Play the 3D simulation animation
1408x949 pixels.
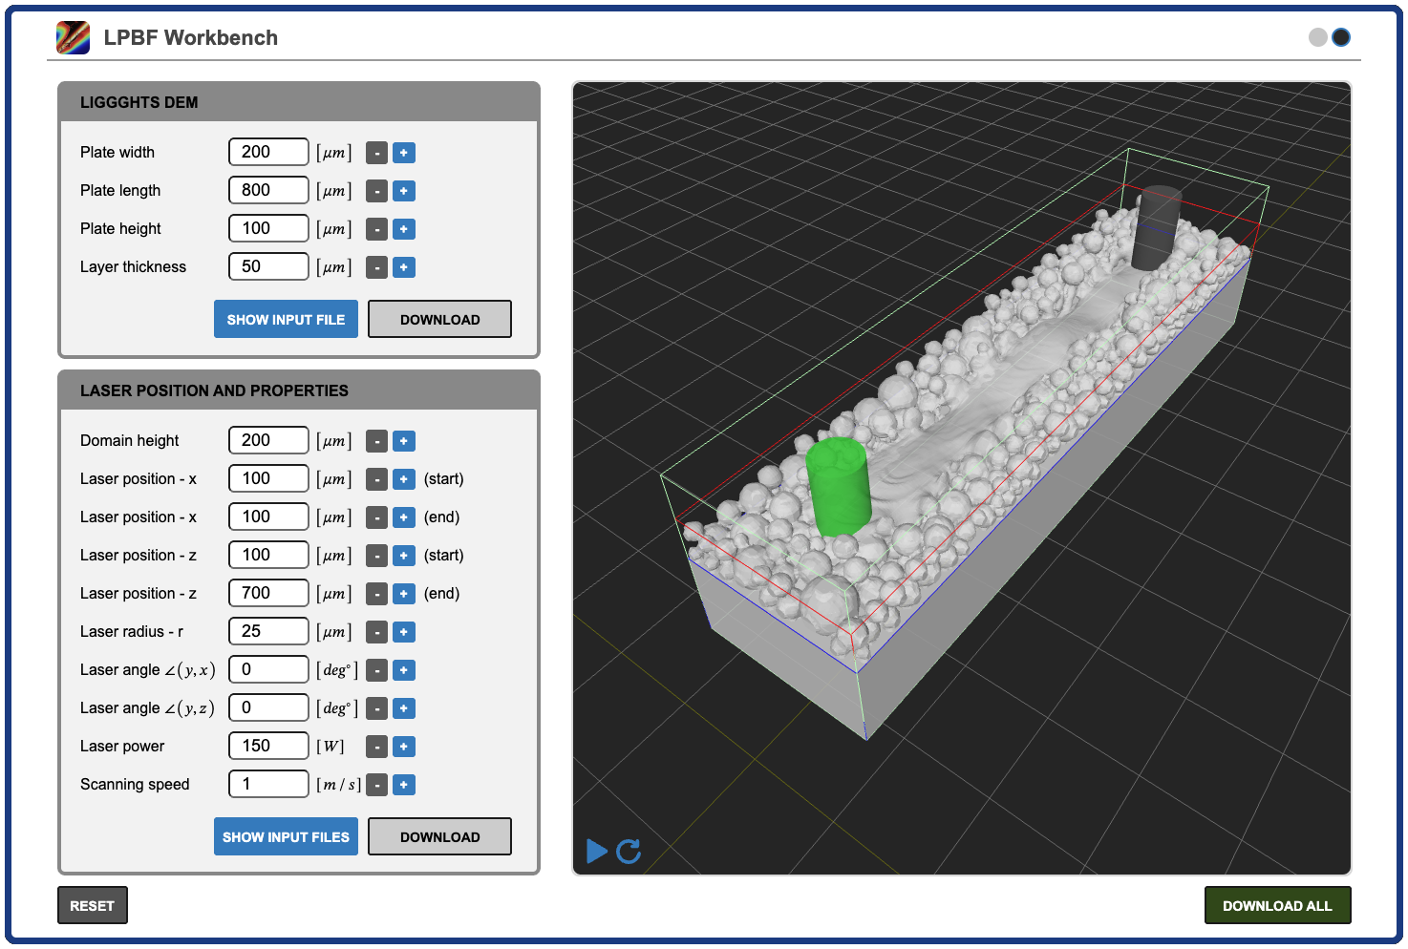[597, 851]
